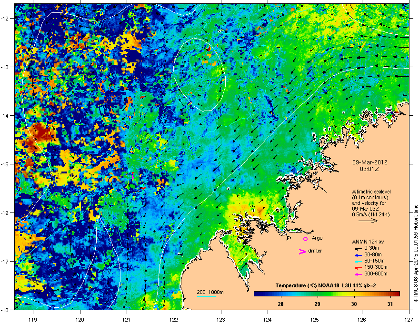
Task: Click the longitude axis label '121'
Action: point(127,319)
